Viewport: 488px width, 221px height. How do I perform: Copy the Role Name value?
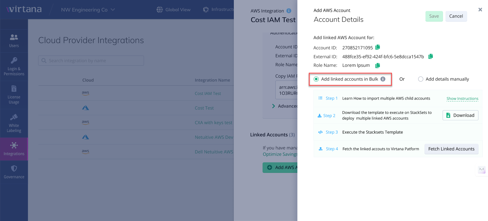coord(378,65)
